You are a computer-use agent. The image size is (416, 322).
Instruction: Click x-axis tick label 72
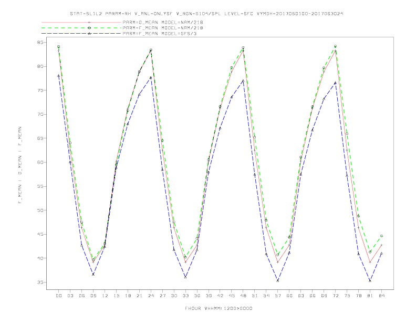coord(336,296)
